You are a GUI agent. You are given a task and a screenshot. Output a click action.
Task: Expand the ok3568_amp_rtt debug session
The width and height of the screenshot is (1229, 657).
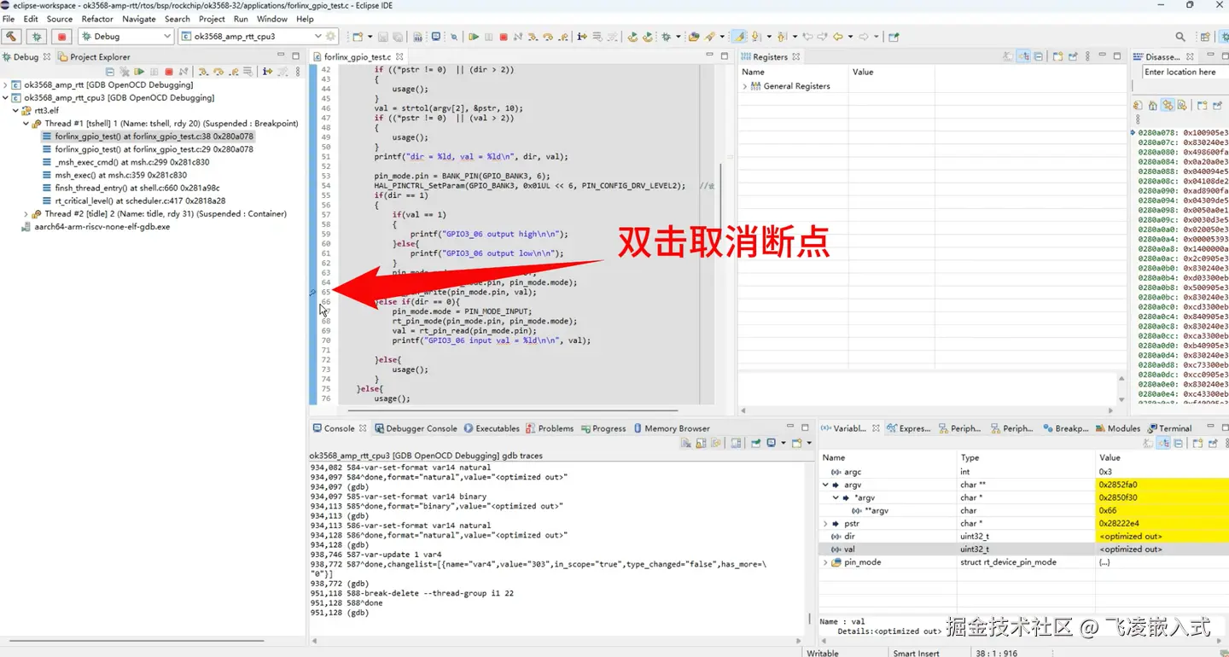click(6, 85)
